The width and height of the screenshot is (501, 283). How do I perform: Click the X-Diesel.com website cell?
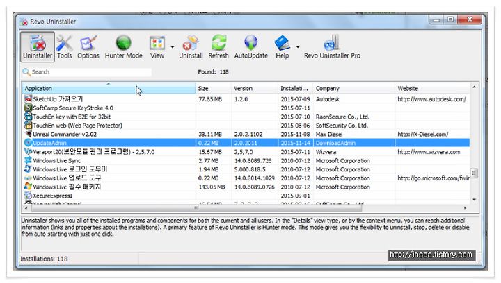tap(423, 135)
